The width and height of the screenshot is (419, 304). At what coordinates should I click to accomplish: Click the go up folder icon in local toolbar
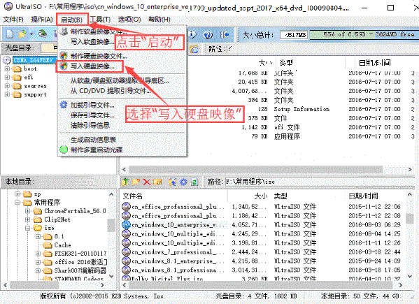pyautogui.click(x=125, y=182)
